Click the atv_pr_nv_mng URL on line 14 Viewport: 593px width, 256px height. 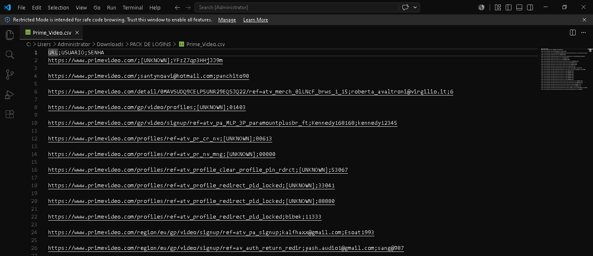click(161, 154)
